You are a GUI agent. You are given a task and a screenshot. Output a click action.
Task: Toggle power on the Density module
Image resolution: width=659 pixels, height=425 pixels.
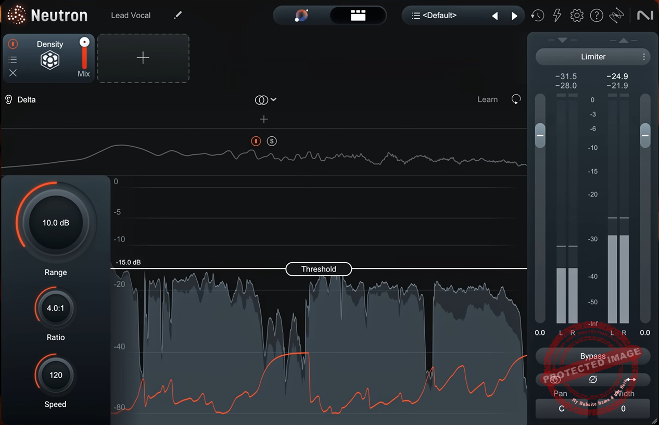pos(13,44)
